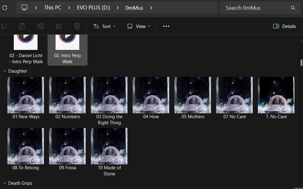The width and height of the screenshot is (303, 189).
Task: Select the 02. Intro Perp Walk file
Action: 67,50
